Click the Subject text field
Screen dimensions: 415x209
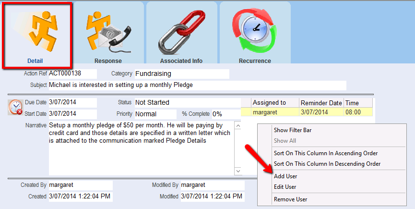[x=197, y=86]
